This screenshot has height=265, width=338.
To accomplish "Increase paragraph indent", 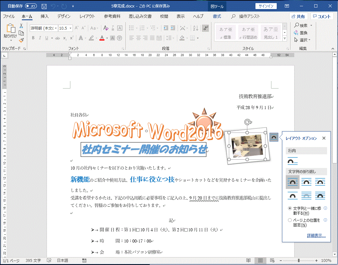I will pyautogui.click(x=173, y=28).
